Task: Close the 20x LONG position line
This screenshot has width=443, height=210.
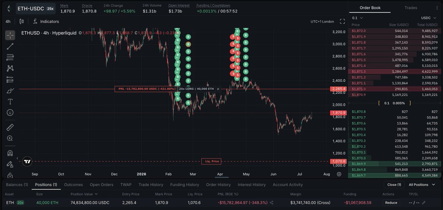Action: pyautogui.click(x=218, y=89)
